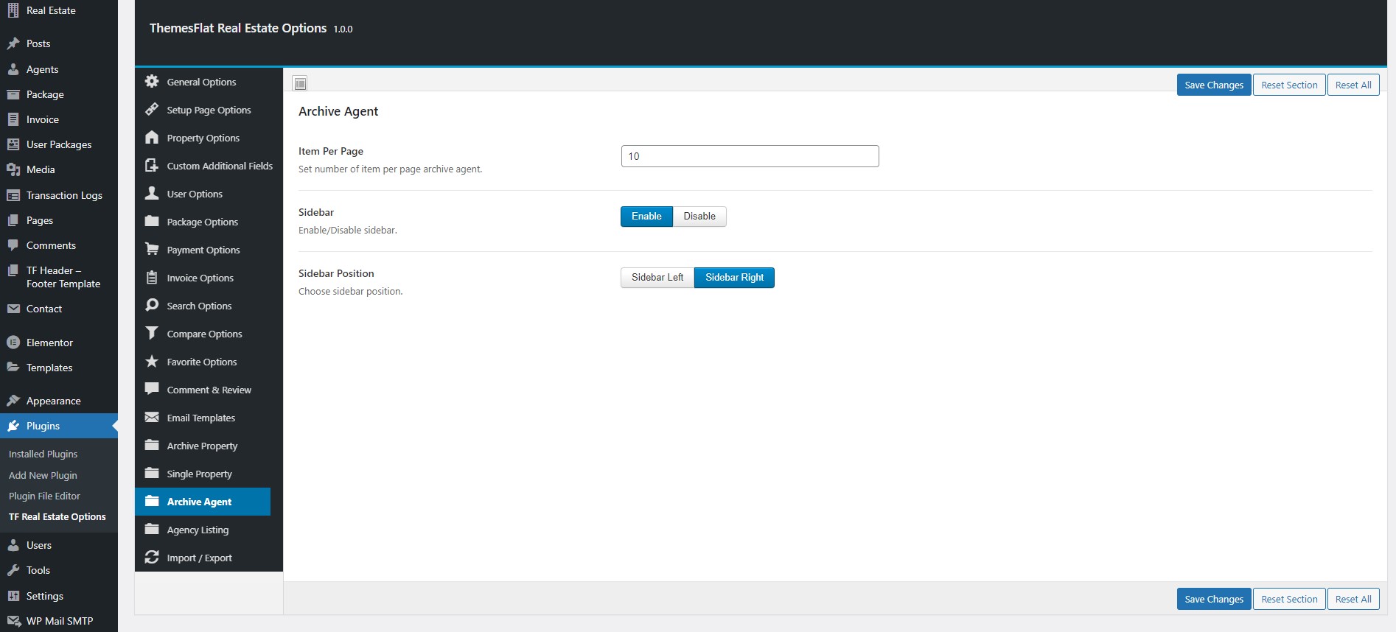Open the Real Estate menu item

coord(59,10)
